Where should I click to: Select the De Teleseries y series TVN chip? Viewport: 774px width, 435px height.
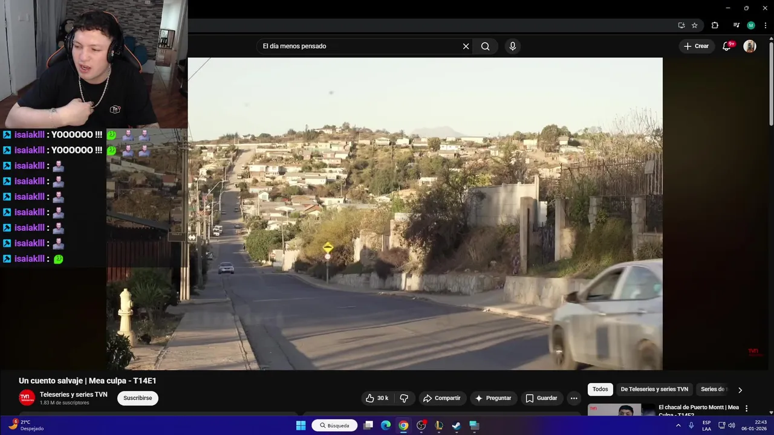654,390
